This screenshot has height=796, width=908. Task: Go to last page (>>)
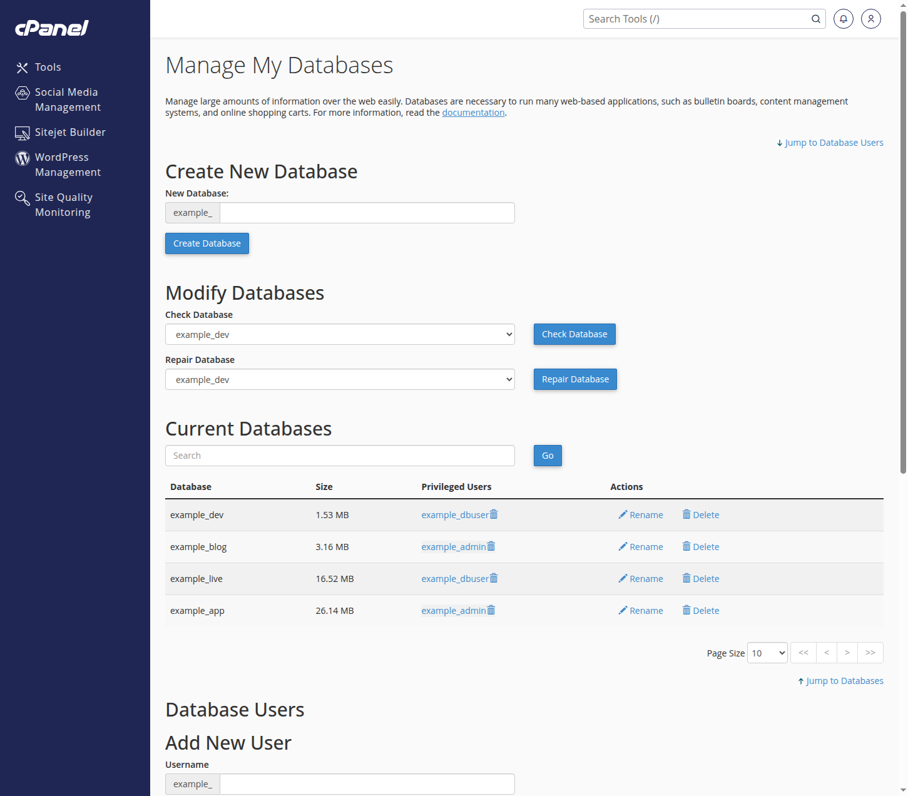(x=870, y=653)
